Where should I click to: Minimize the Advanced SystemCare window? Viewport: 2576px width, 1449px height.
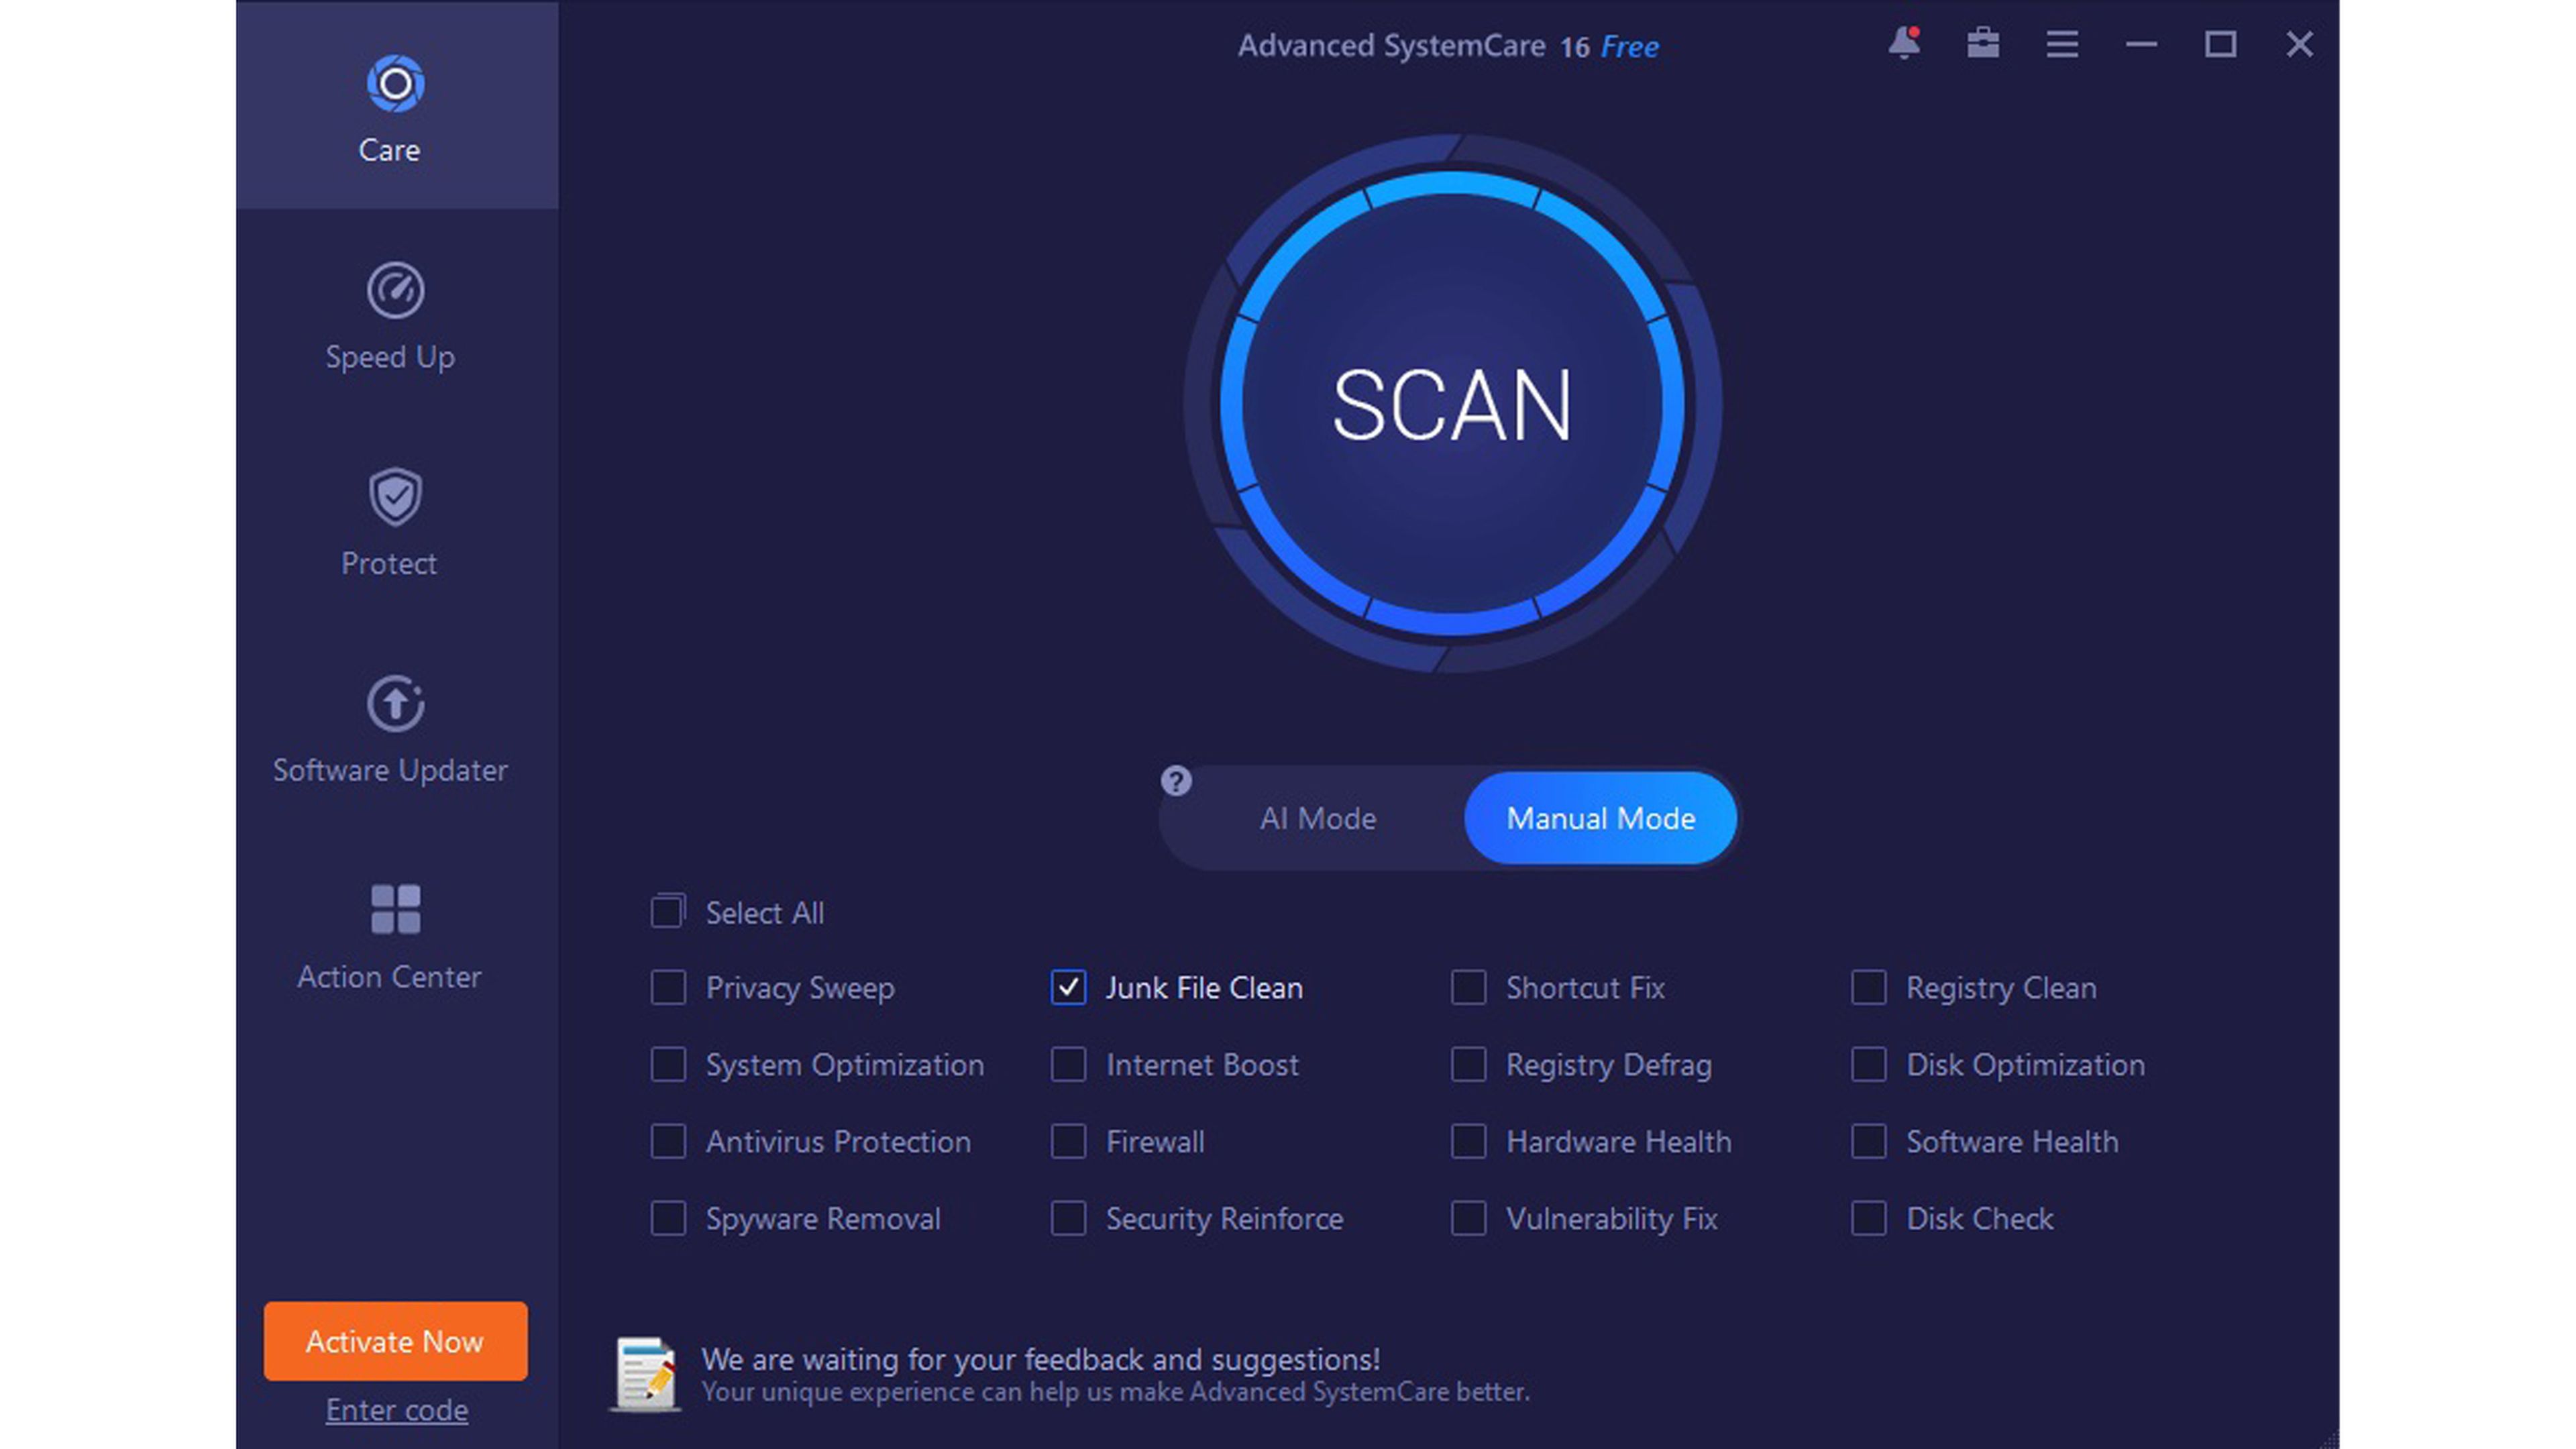pos(2141,44)
